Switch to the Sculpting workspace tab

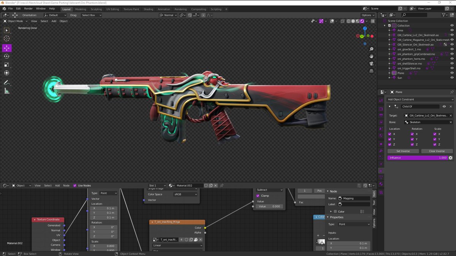point(96,9)
